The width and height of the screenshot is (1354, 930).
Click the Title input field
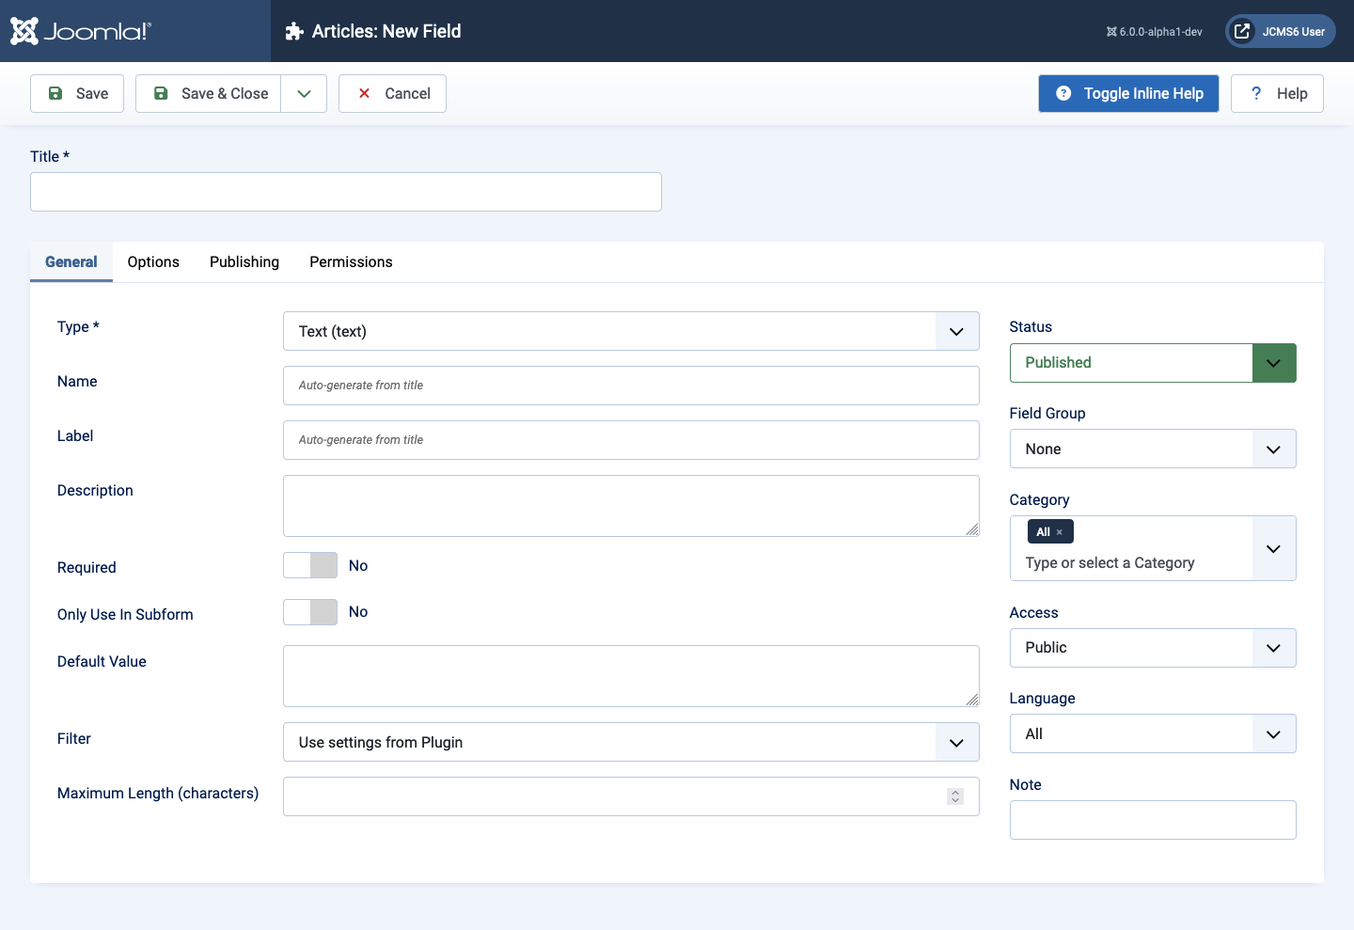pos(346,192)
